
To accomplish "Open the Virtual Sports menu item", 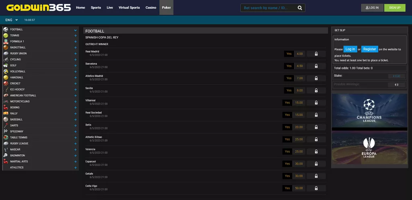I will (129, 8).
